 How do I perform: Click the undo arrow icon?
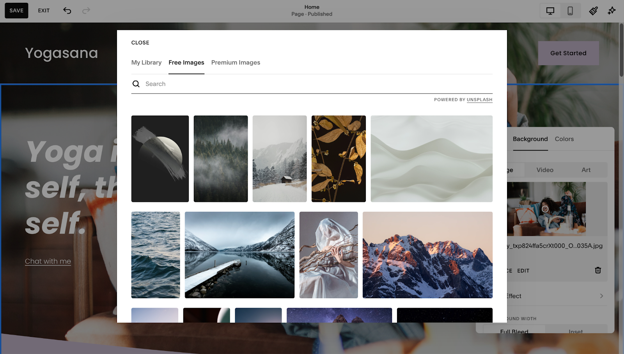click(67, 11)
